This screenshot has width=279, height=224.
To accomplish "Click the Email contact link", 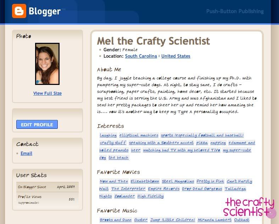I will (26, 153).
